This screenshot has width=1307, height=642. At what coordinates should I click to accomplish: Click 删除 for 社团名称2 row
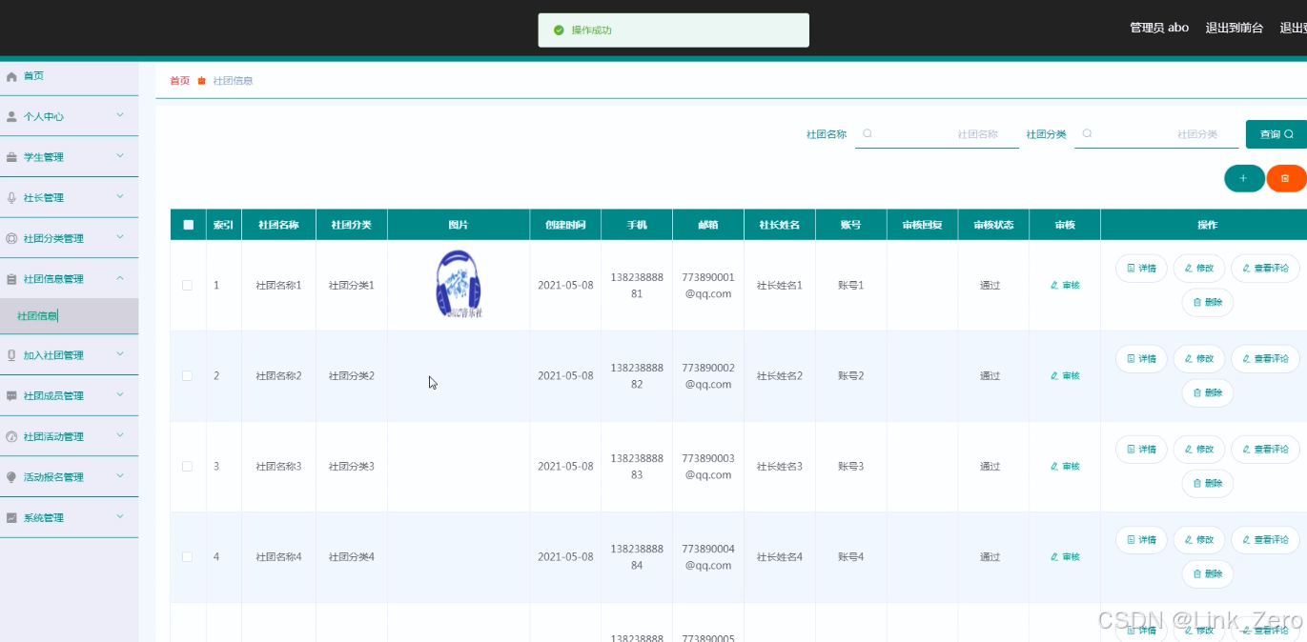click(1208, 393)
